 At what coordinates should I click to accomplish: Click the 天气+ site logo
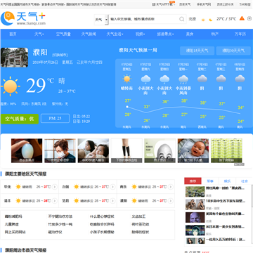pos(23,18)
